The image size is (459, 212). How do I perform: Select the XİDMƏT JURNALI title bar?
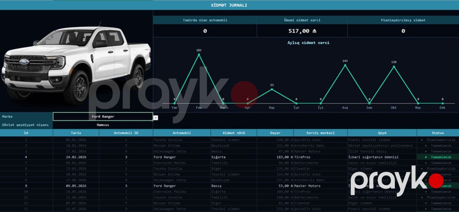pos(229,5)
